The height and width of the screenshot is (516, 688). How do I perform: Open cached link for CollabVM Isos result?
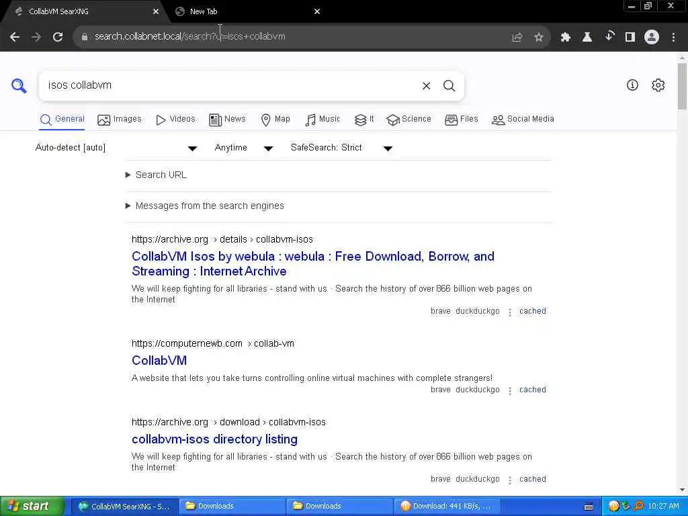point(533,311)
